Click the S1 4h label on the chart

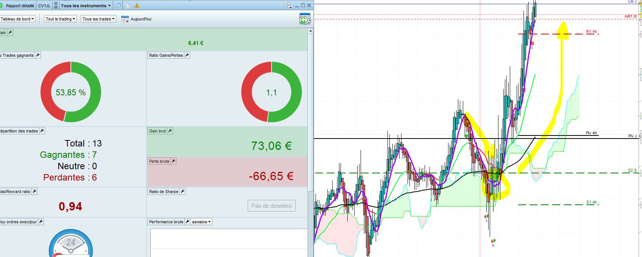[x=592, y=202]
